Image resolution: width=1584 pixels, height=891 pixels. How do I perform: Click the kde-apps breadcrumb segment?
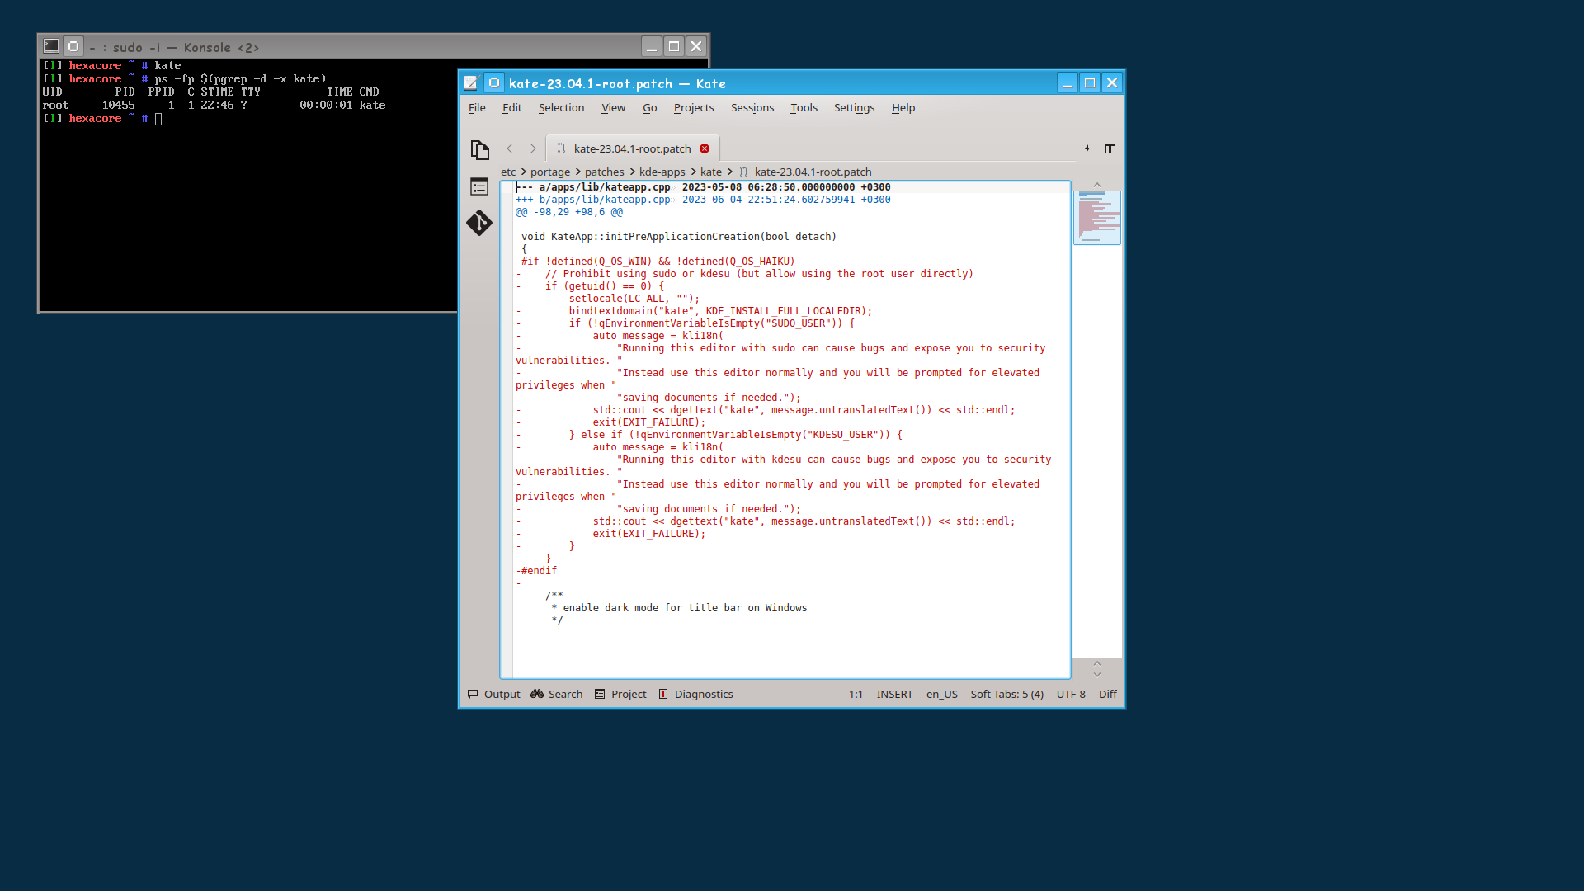pos(662,172)
